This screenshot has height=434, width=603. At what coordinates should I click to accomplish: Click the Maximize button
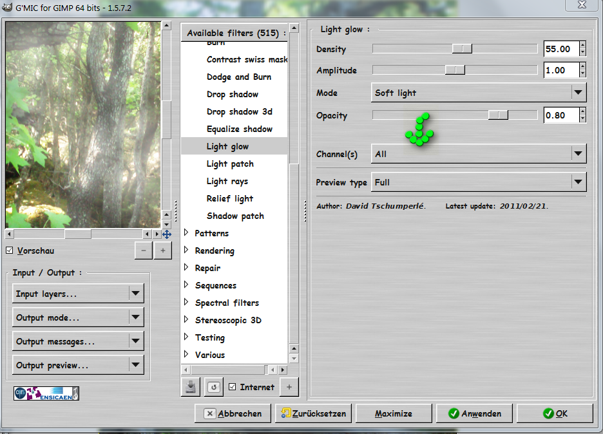tap(394, 413)
